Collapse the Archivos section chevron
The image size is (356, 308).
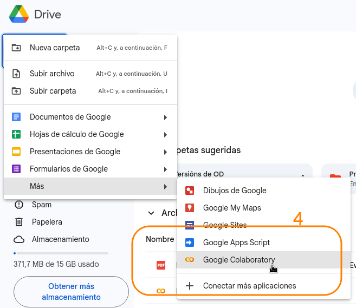point(151,213)
